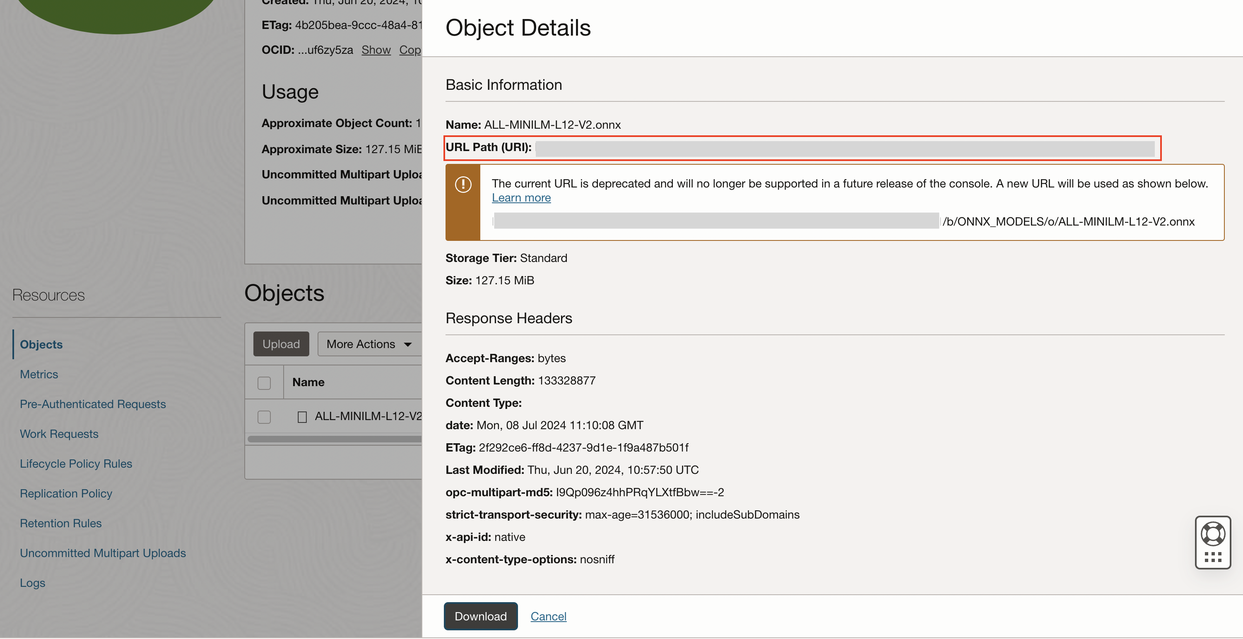This screenshot has height=639, width=1243.
Task: Click Show next to OCID
Action: [x=376, y=50]
